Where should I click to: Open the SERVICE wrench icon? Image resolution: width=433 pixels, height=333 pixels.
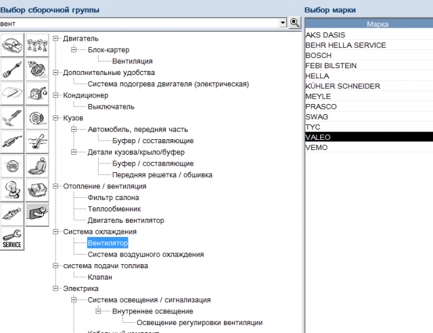click(x=12, y=238)
